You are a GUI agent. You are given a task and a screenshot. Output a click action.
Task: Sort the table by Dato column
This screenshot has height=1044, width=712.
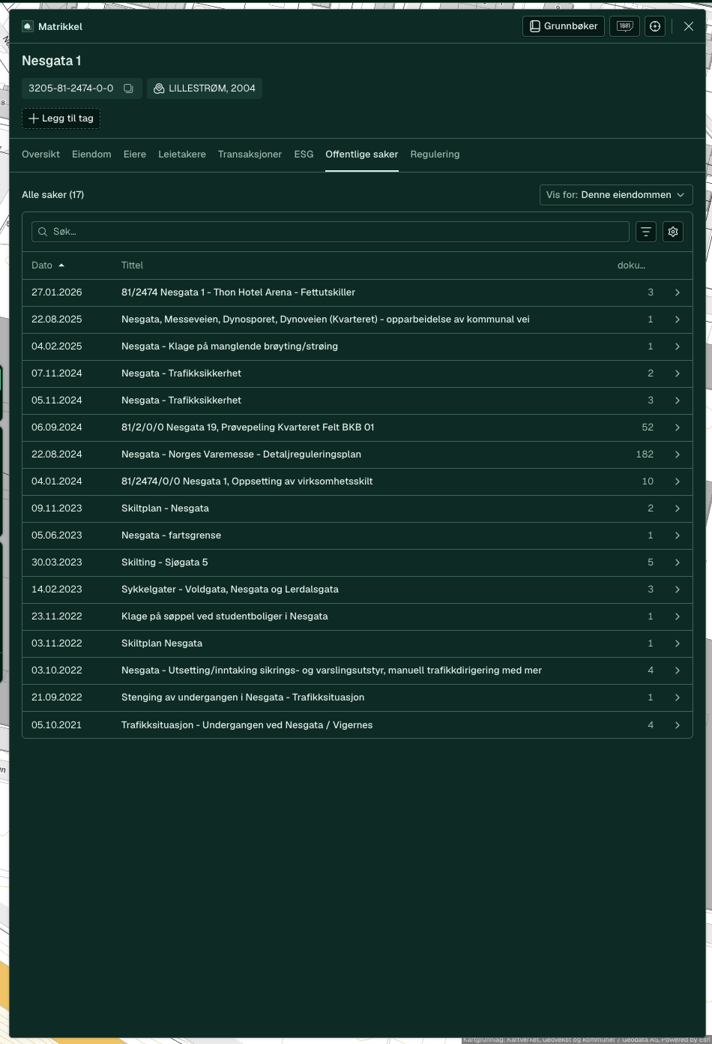point(48,265)
